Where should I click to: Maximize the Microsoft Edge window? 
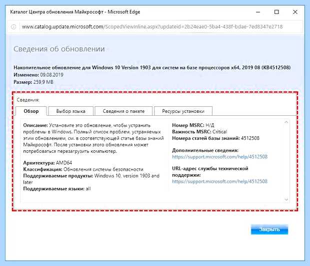pos(276,12)
